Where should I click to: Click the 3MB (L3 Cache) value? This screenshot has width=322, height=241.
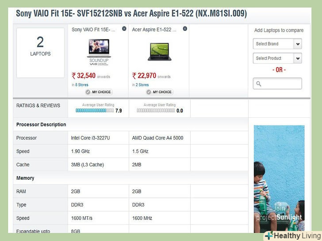(88, 165)
